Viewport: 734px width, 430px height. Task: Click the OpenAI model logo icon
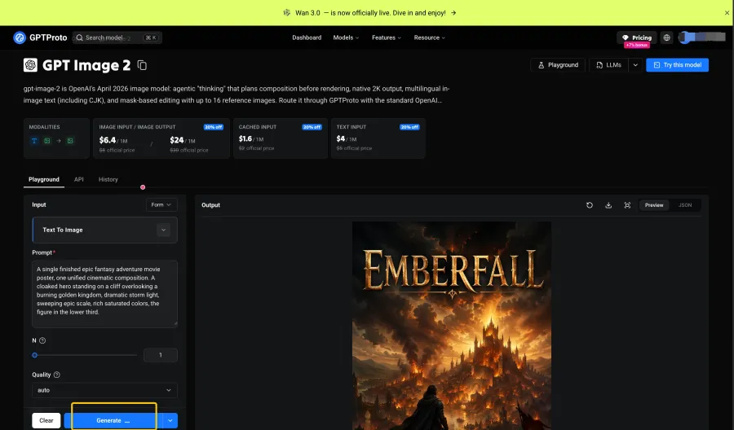point(30,65)
